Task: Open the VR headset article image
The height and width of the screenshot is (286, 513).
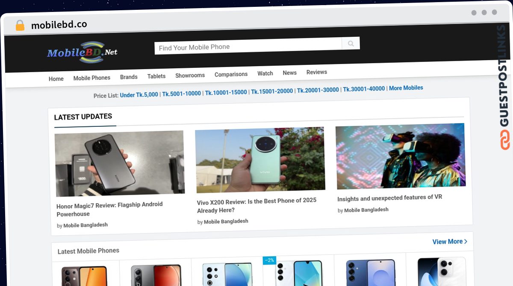Action: (x=401, y=156)
